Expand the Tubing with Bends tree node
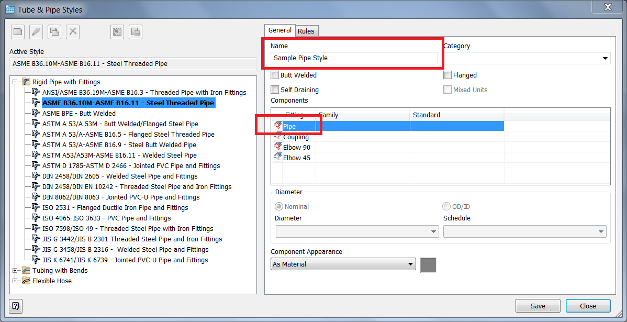Image resolution: width=627 pixels, height=322 pixels. pos(16,270)
